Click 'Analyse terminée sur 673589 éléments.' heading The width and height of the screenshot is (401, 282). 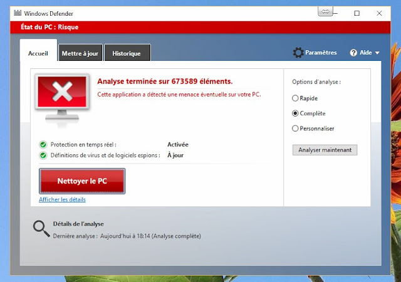pos(165,81)
